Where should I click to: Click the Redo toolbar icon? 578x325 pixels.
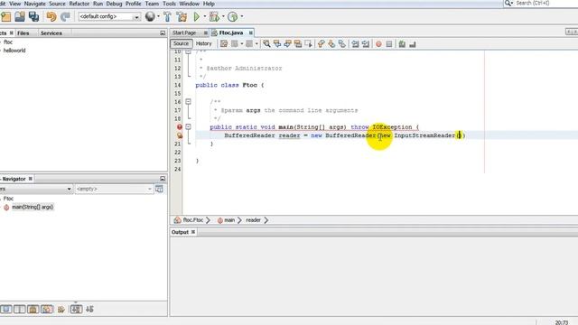(65, 16)
